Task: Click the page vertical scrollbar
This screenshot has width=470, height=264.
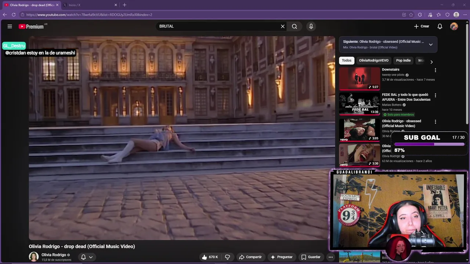Action: [467, 73]
